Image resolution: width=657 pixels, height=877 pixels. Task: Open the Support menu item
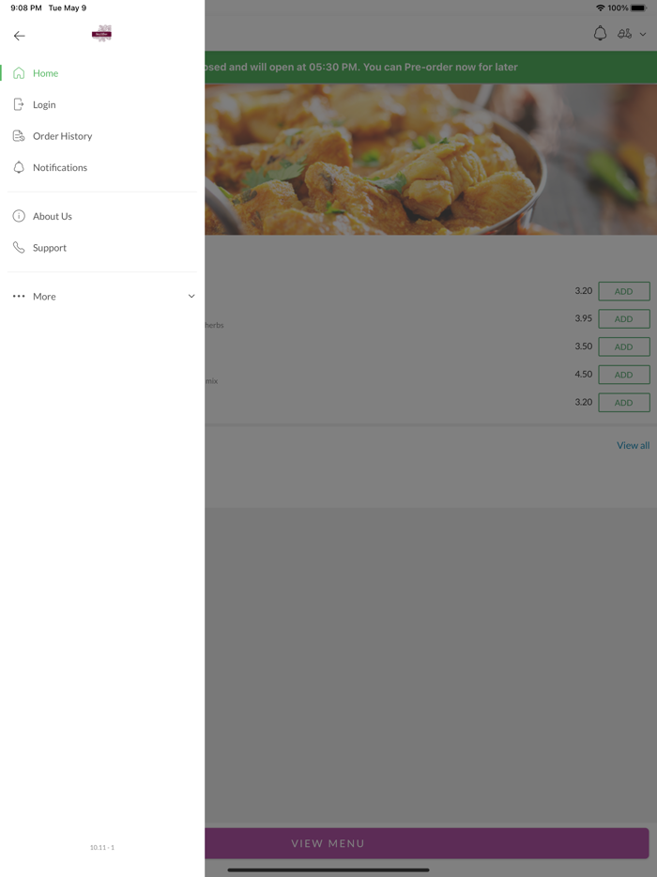pos(101,247)
